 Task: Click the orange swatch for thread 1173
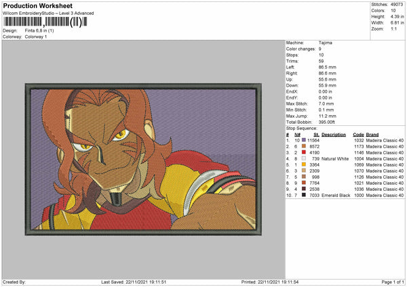click(x=304, y=146)
